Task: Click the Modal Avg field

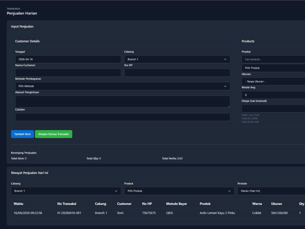Action: [x=273, y=95]
